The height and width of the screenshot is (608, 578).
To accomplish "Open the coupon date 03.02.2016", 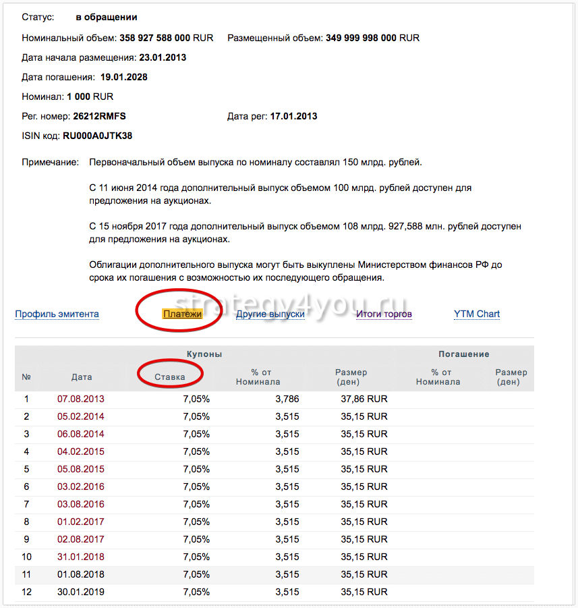I will (x=81, y=487).
